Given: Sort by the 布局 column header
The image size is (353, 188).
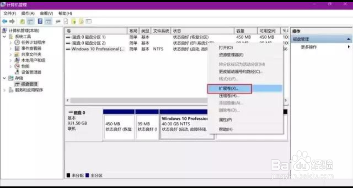Looking at the screenshot, I should [133, 31].
